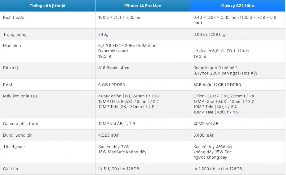The height and width of the screenshot is (175, 286).
Task: Click the "Giá bán" row label
Action: pos(11,169)
